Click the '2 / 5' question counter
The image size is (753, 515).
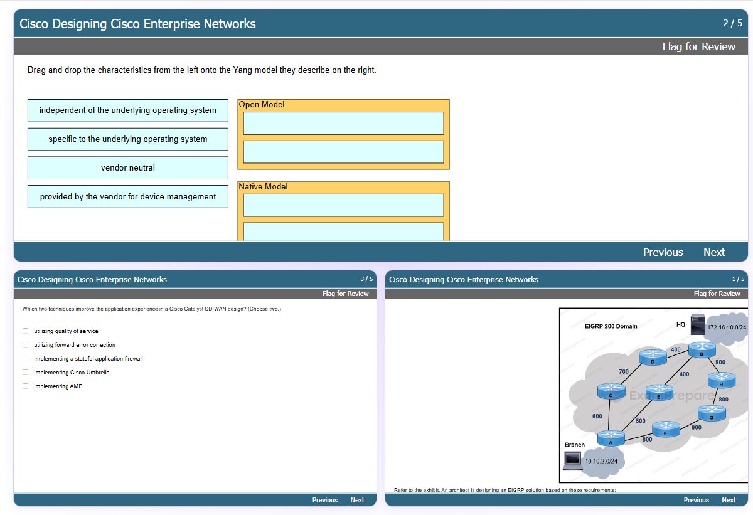pos(732,23)
